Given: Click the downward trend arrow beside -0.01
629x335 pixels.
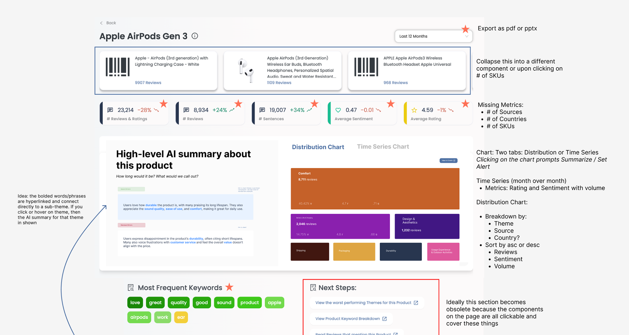Looking at the screenshot, I should pos(378,110).
